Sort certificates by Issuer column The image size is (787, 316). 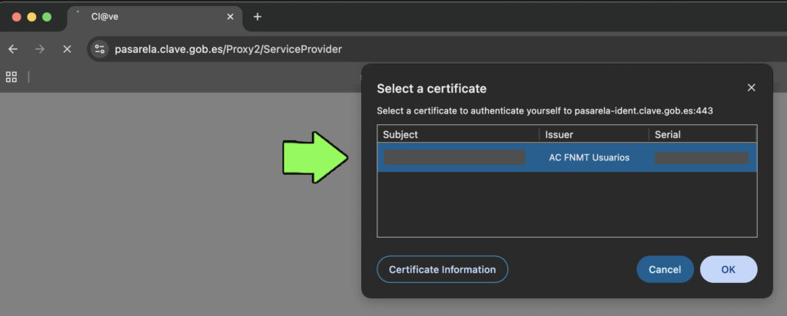point(592,134)
